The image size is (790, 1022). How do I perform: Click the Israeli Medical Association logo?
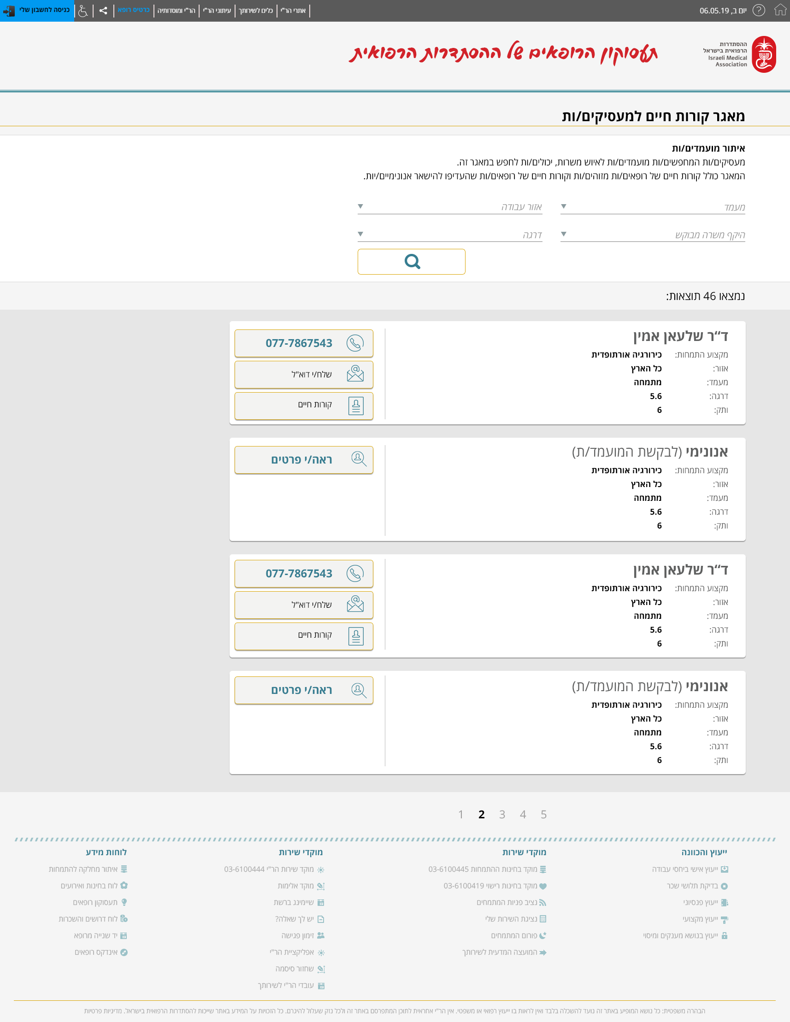click(739, 54)
